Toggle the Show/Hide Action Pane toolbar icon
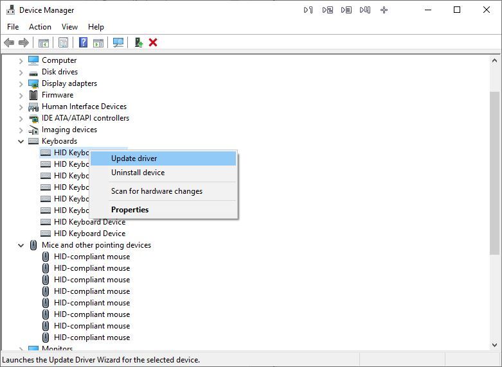 (x=98, y=42)
